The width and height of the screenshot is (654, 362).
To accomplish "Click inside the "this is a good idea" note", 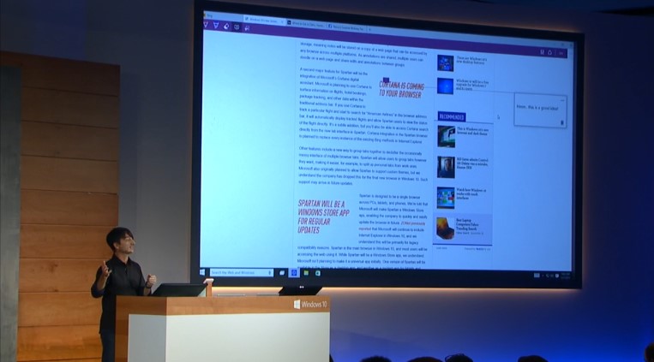I will (537, 108).
